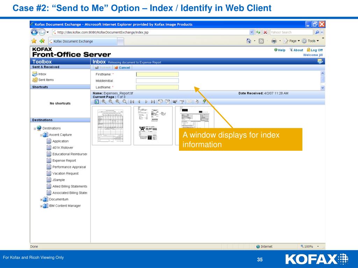Image resolution: width=358 pixels, height=268 pixels.
Task: Click the Sent Items icon
Action: click(35, 80)
